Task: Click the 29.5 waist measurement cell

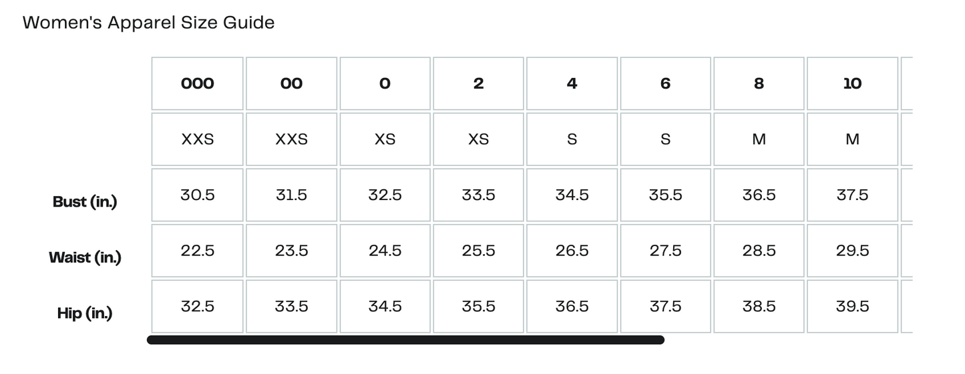Action: tap(852, 251)
